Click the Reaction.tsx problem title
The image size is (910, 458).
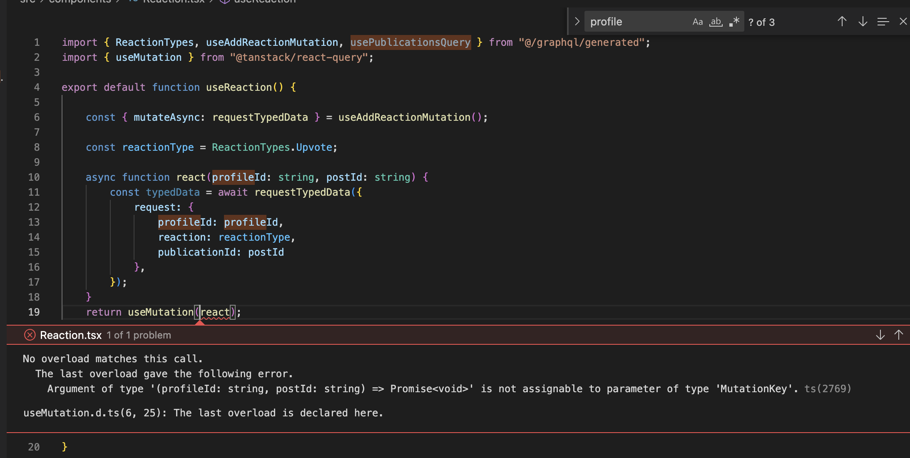pos(71,335)
